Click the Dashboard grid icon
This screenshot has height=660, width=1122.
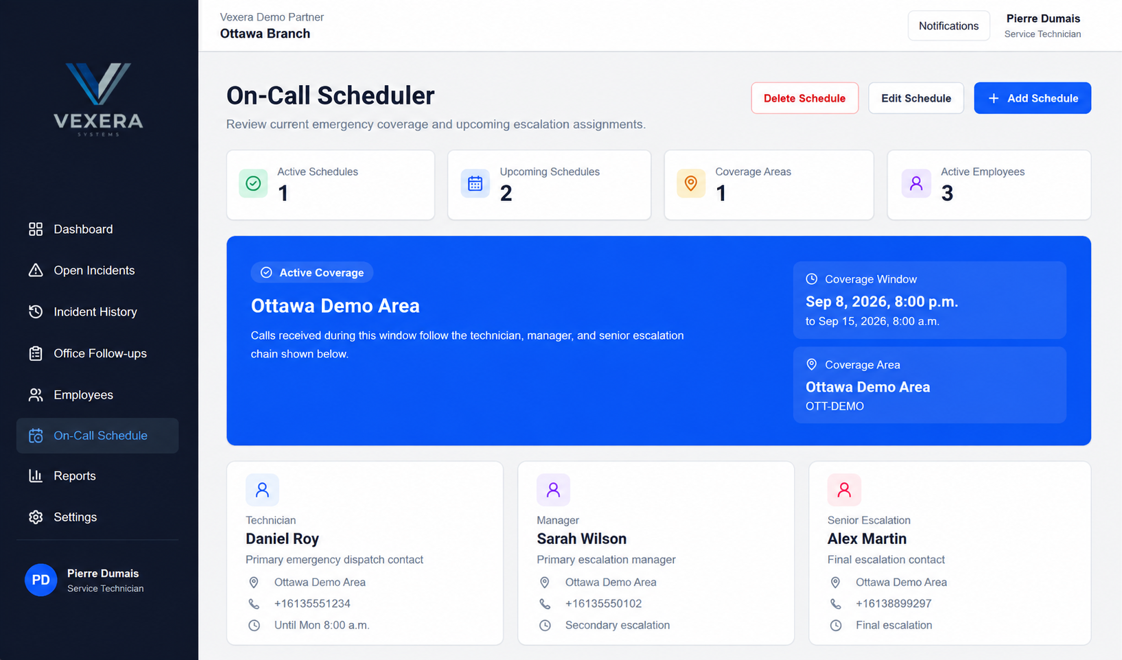click(x=36, y=229)
